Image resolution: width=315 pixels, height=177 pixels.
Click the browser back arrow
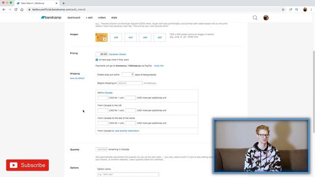tap(4, 10)
